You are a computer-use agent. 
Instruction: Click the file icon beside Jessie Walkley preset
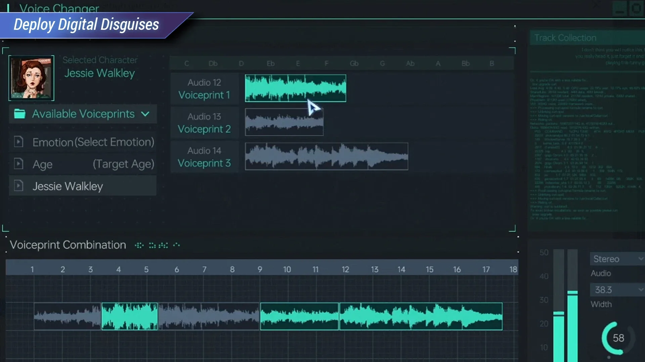(19, 185)
